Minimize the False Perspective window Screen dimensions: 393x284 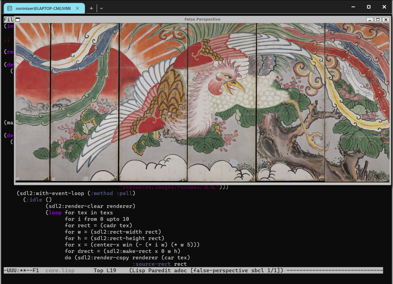point(370,19)
